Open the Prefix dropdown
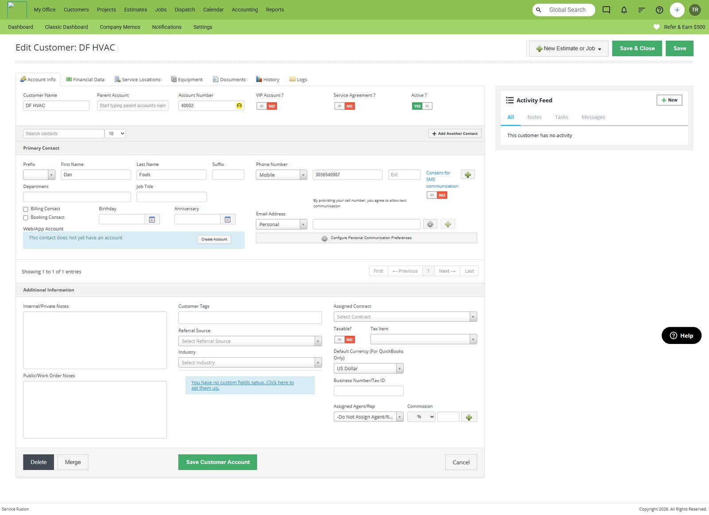 pyautogui.click(x=39, y=175)
